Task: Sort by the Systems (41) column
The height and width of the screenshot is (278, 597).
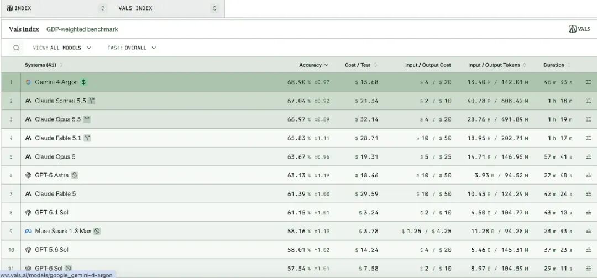Action: (44, 65)
